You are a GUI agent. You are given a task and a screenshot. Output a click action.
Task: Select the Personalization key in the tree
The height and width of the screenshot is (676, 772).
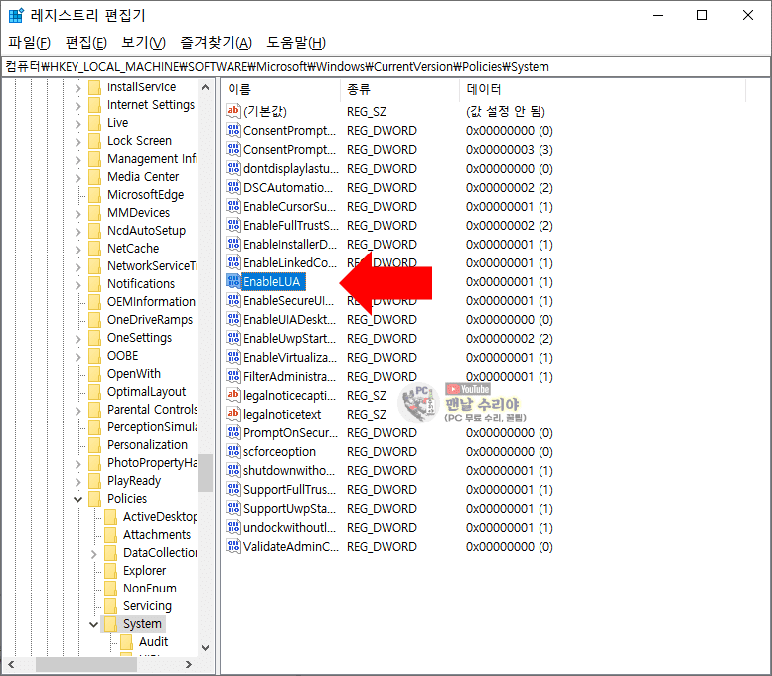147,444
